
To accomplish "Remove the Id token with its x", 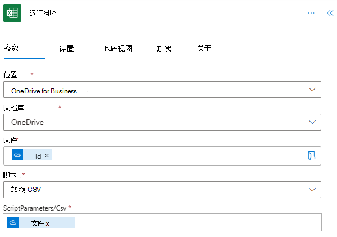I will tap(47, 155).
